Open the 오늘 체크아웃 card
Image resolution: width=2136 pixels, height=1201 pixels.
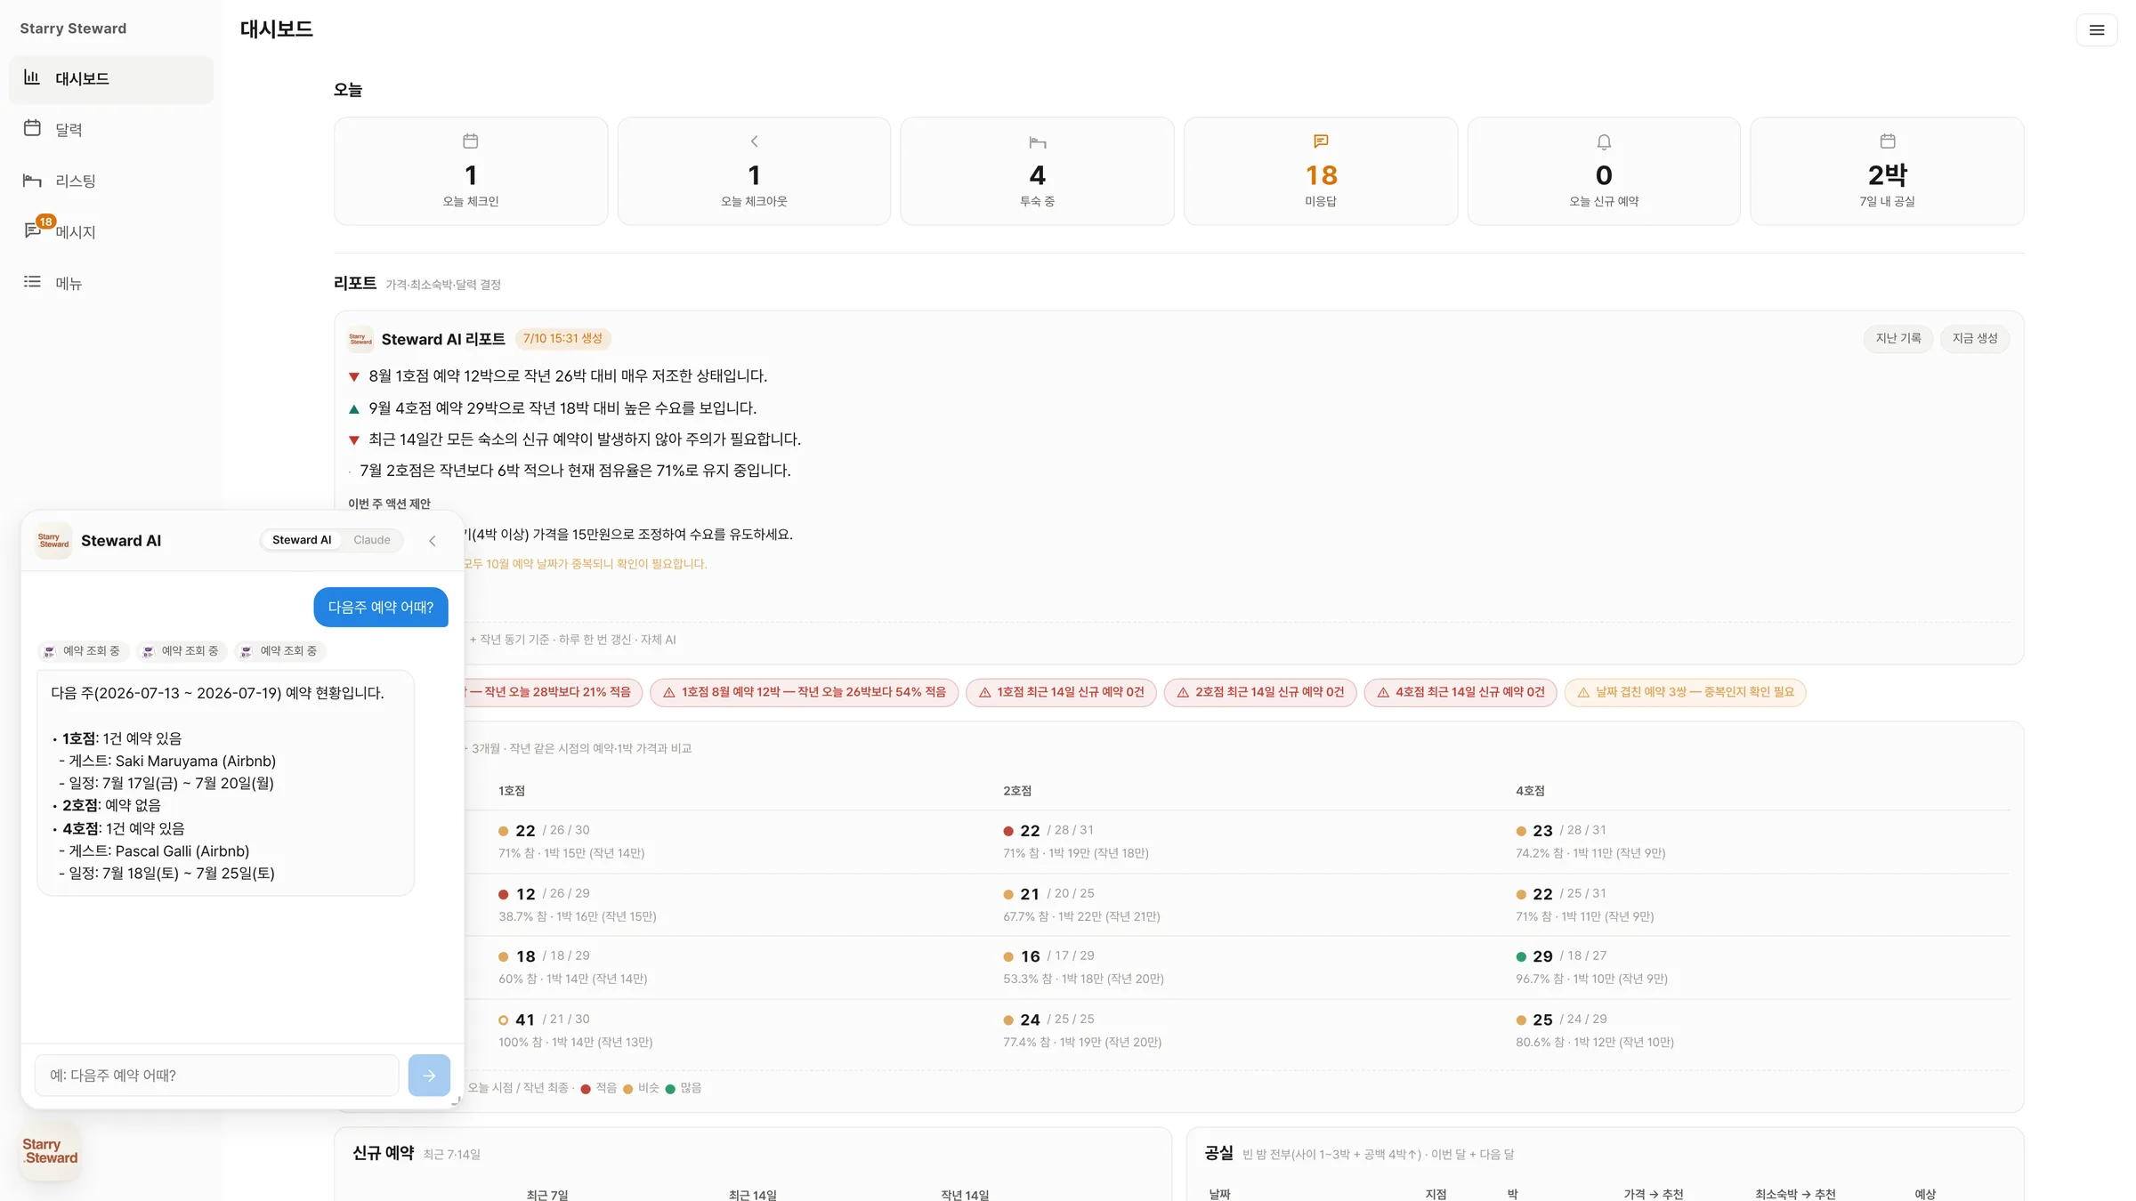[754, 172]
